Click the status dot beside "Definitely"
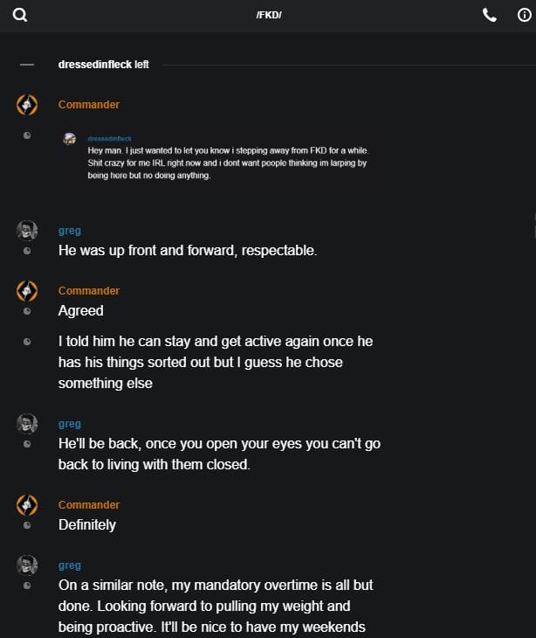 click(x=27, y=525)
